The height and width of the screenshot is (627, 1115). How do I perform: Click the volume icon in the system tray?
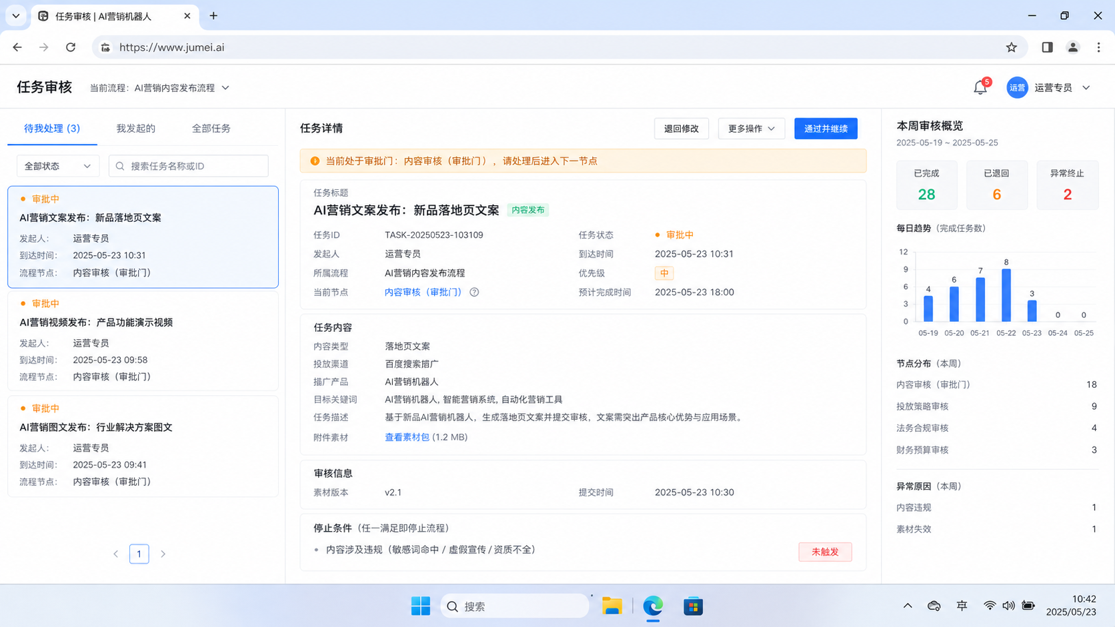point(1008,606)
